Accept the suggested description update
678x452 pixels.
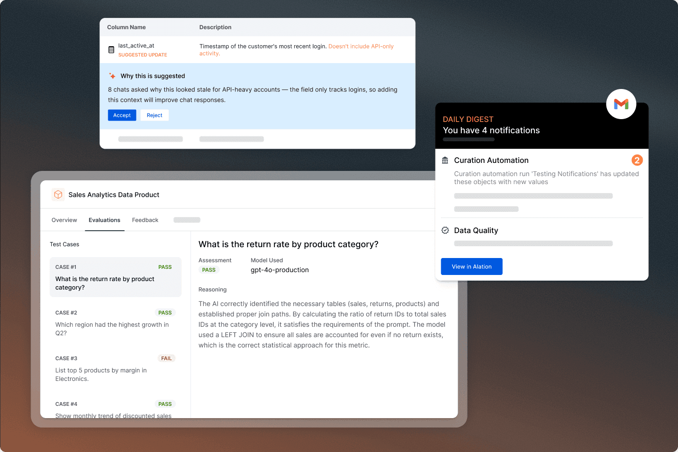pyautogui.click(x=122, y=115)
